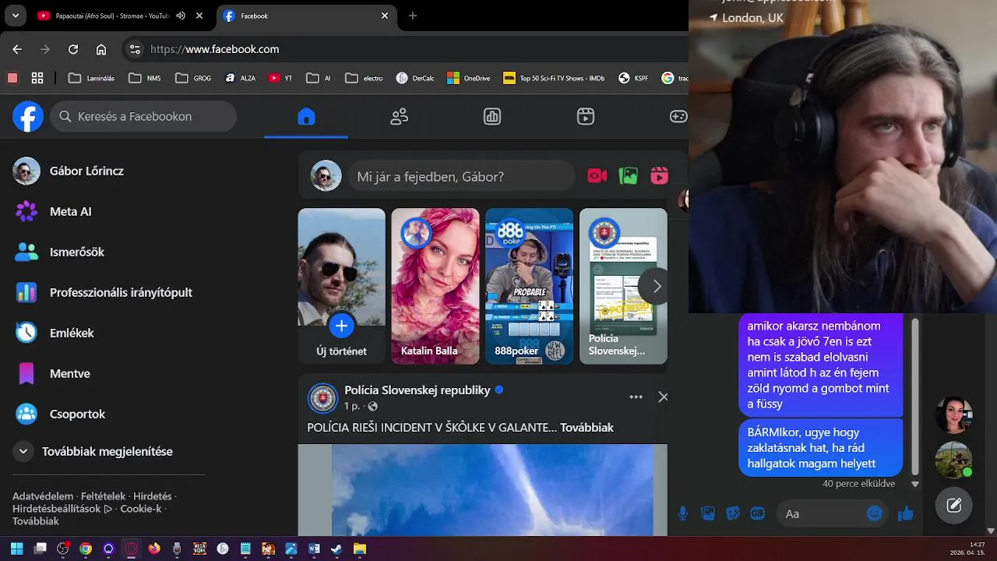This screenshot has height=561, width=997.
Task: Go to browser home page icon
Action: tap(101, 49)
